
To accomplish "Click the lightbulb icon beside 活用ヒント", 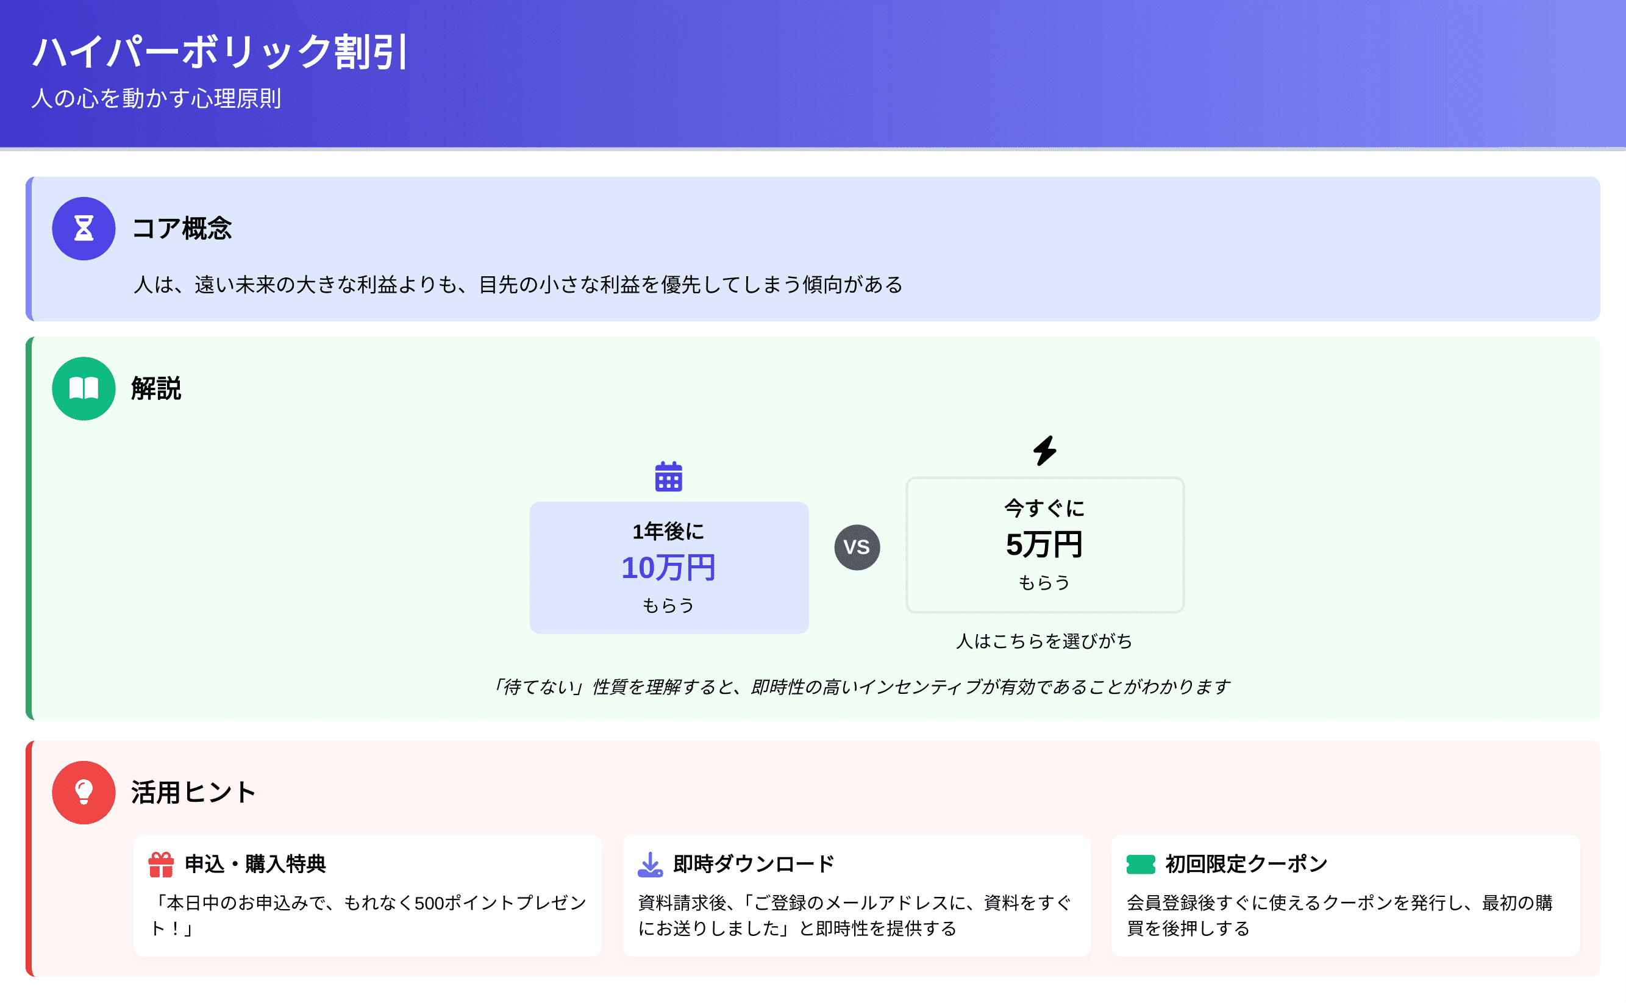I will 84,792.
